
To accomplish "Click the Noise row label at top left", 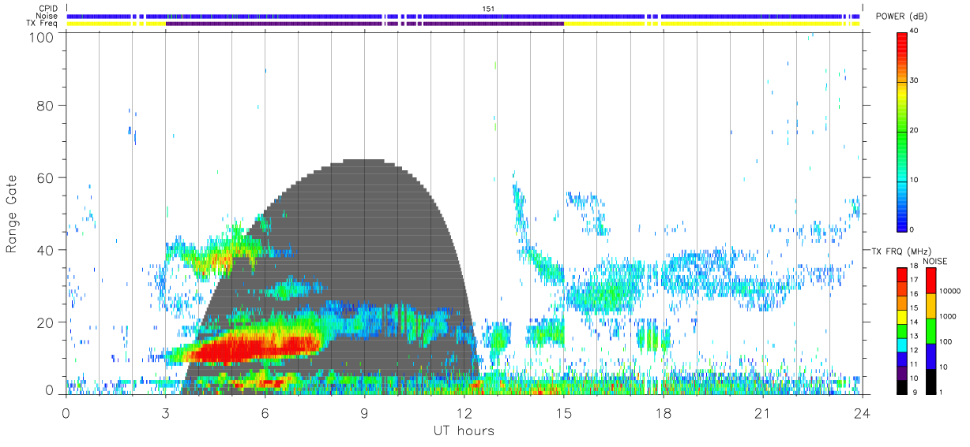I will 47,16.
